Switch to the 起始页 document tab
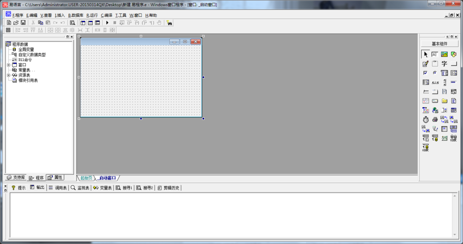463x244 pixels. pyautogui.click(x=86, y=178)
